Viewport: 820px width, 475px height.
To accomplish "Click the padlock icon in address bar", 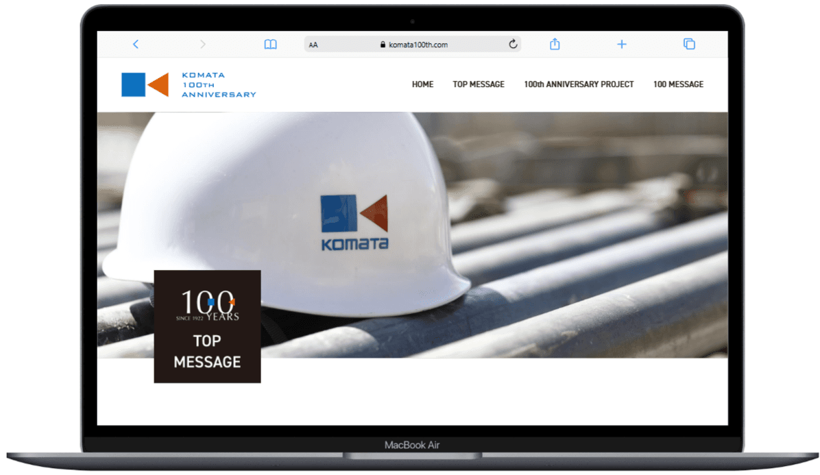I will (x=383, y=45).
